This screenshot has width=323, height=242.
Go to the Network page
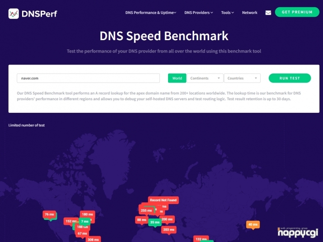click(x=250, y=13)
